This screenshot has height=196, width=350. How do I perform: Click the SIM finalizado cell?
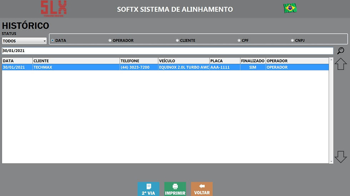[x=253, y=67]
